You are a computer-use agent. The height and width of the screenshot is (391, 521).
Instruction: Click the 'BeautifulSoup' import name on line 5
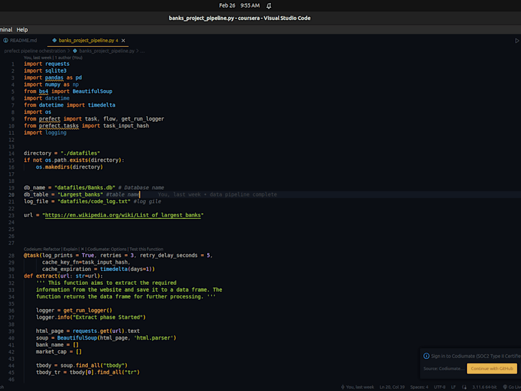[92, 91]
